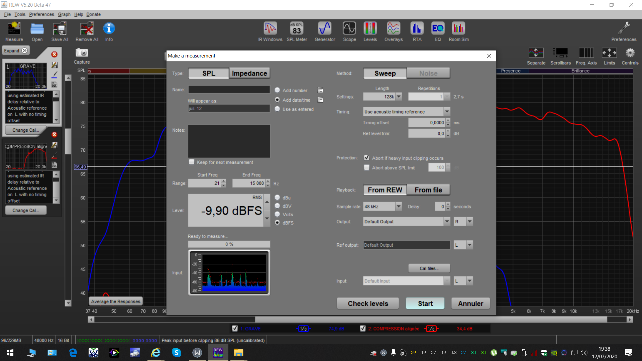Remove the COMPRESSION measurement with red X
Screen dimensions: 642x361
coord(54,134)
